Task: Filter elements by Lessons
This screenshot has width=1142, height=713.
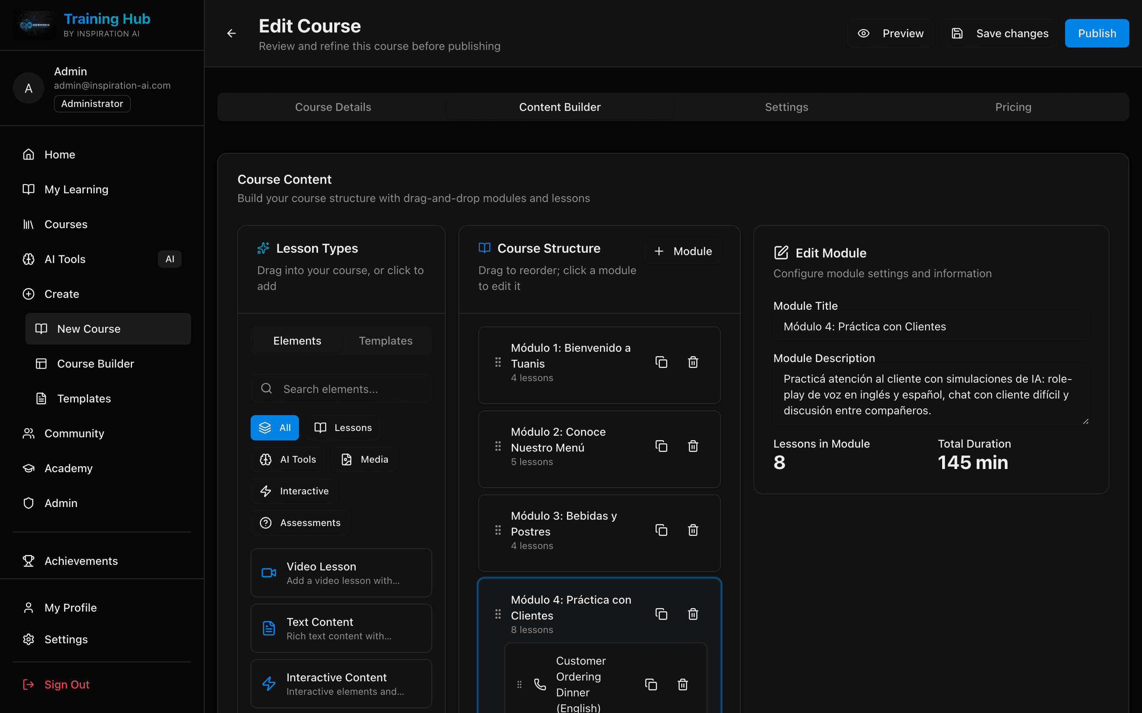Action: pyautogui.click(x=343, y=428)
